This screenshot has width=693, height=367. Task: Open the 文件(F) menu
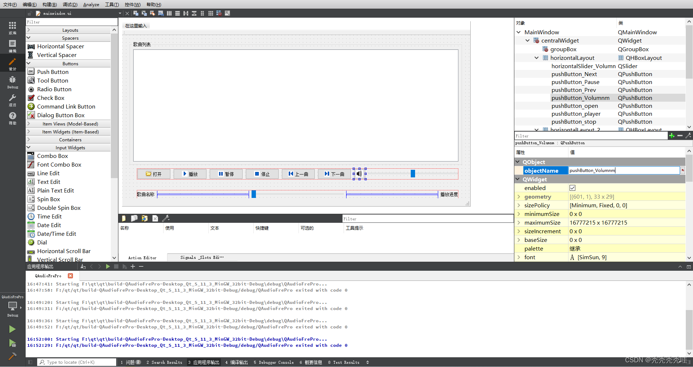coord(10,4)
